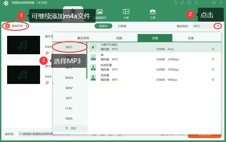Click the app logo in title bar
Viewport: 226px width, 142px height.
[x=6, y=3]
